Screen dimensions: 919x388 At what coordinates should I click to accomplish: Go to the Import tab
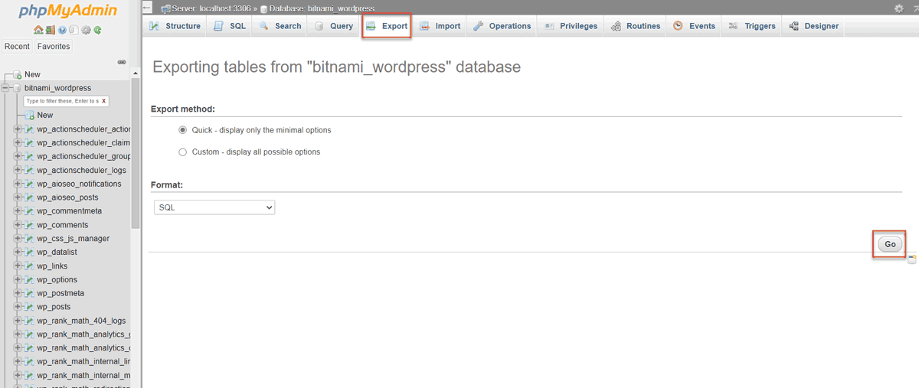[x=440, y=26]
